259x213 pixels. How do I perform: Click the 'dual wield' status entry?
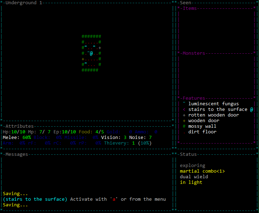(x=194, y=177)
